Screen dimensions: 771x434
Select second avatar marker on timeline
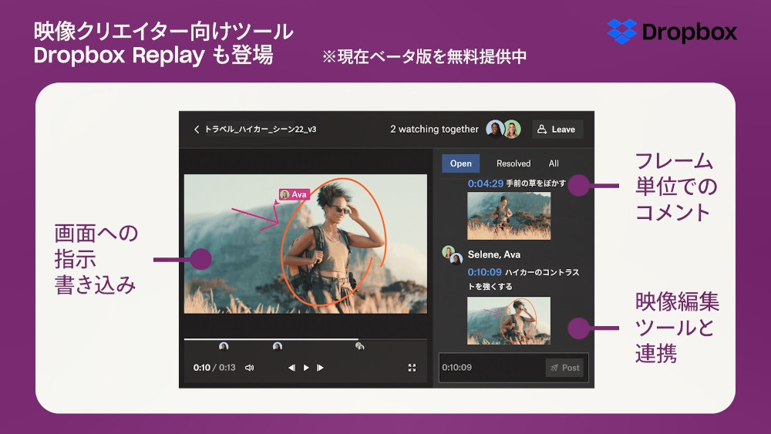(278, 347)
